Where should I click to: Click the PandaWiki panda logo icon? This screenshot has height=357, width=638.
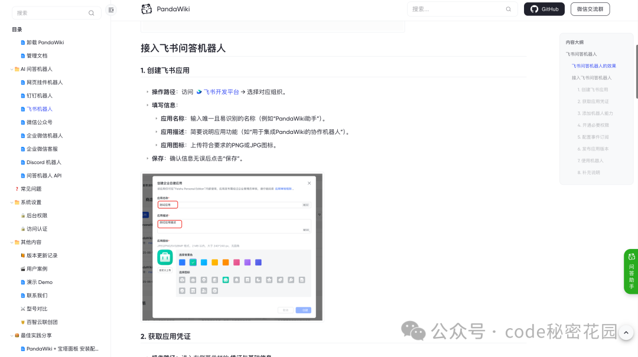pos(147,9)
